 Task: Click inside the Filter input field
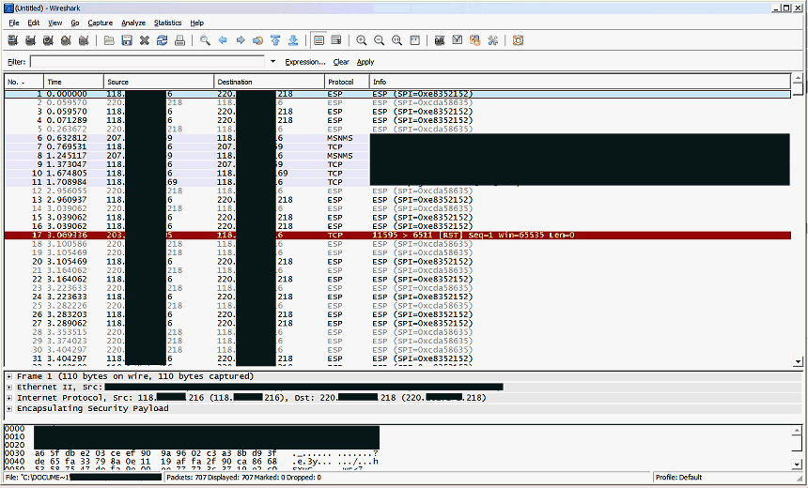[x=148, y=62]
